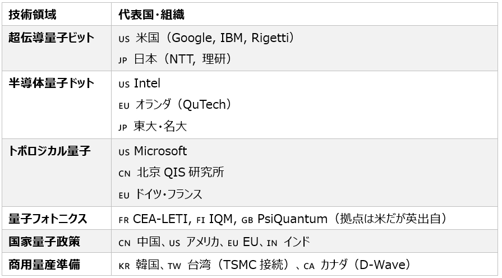Click the Intel entry text
Screen dimensions: 502x278
point(147,84)
